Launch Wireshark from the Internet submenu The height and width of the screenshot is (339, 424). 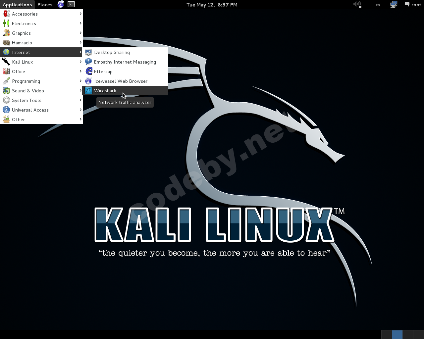tap(105, 91)
